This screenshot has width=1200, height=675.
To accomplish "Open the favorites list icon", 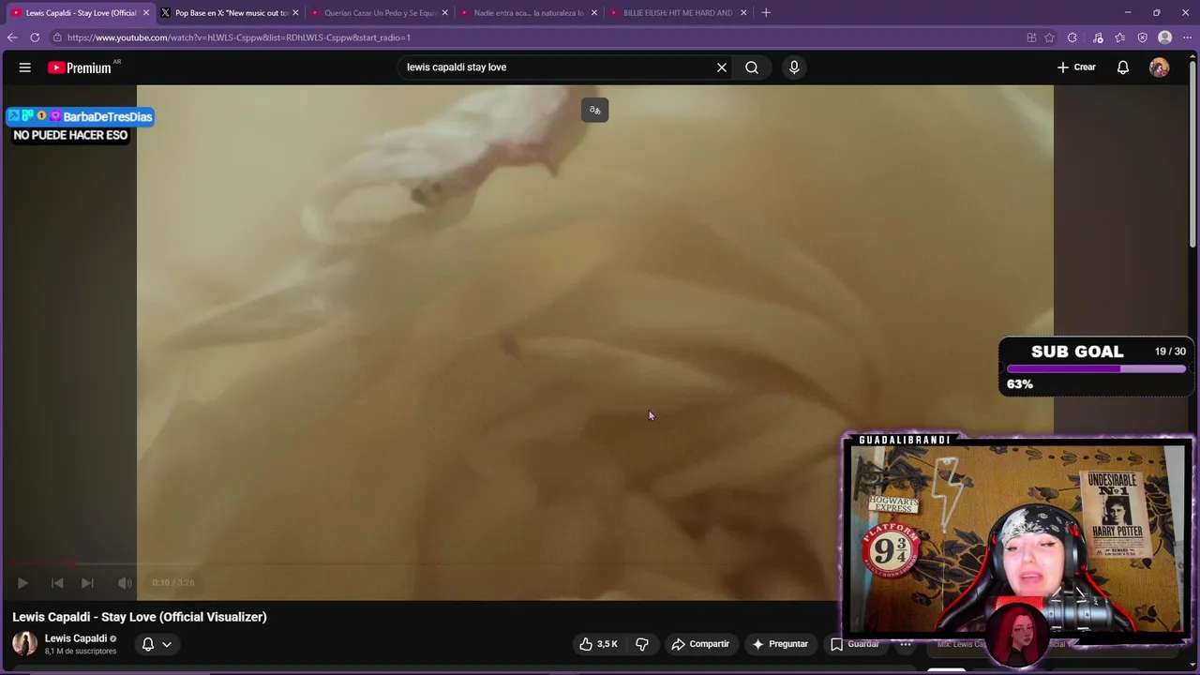I will point(1120,37).
